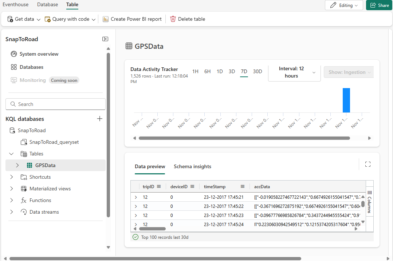The width and height of the screenshot is (393, 261).
Task: Open the Databases page
Action: pos(27,67)
